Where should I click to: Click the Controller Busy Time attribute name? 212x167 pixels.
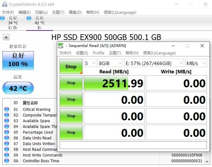(x=41, y=161)
